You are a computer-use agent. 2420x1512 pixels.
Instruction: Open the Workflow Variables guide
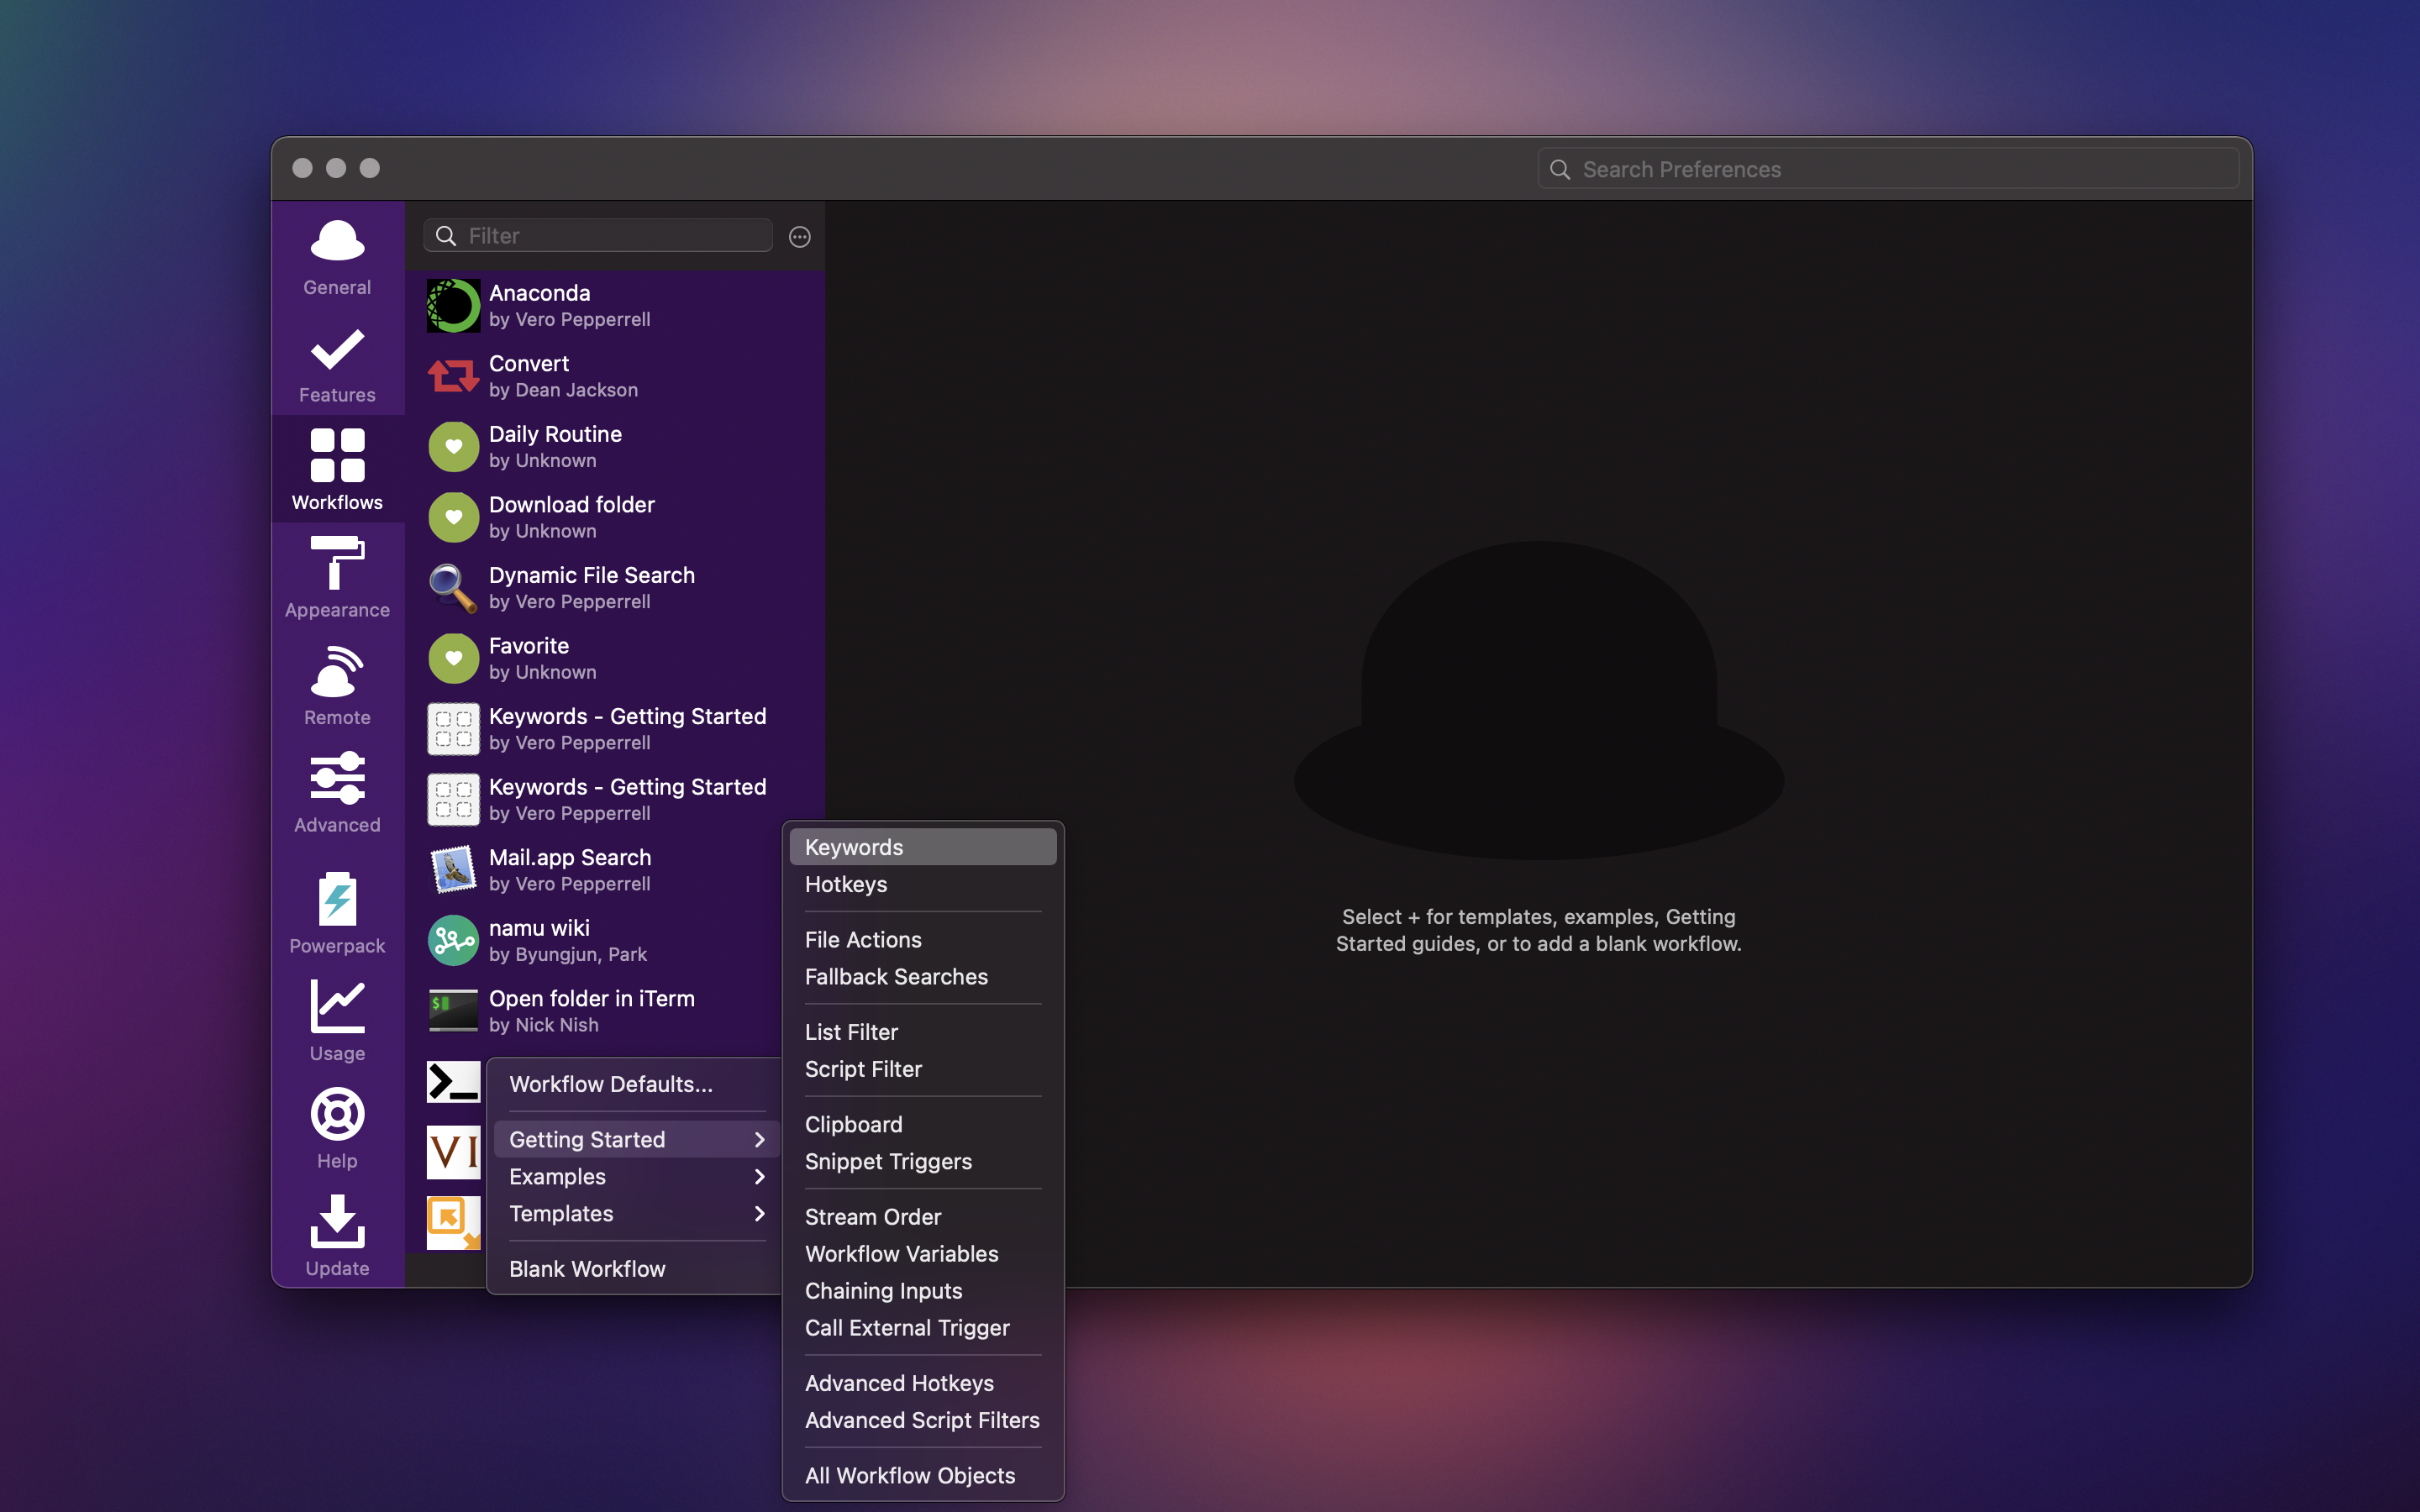point(923,1254)
